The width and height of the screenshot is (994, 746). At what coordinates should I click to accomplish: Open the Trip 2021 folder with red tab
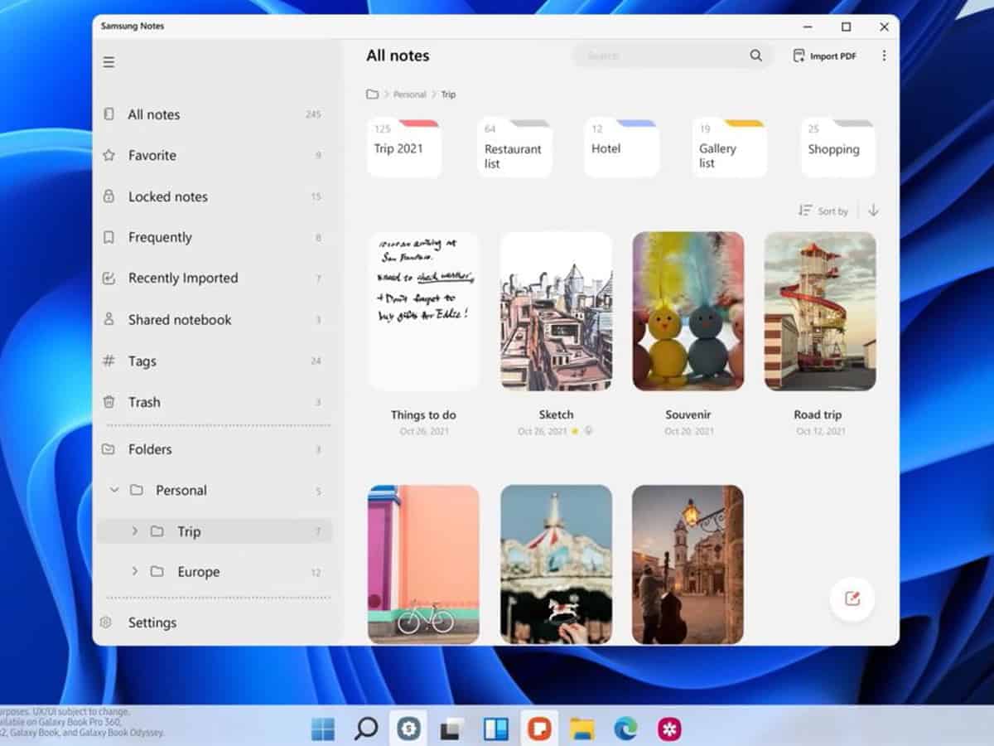403,148
